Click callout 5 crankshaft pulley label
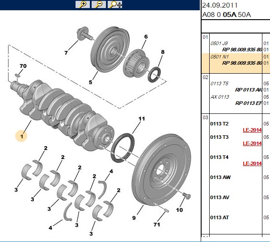Screen dimensions: 270x242 (90, 82)
